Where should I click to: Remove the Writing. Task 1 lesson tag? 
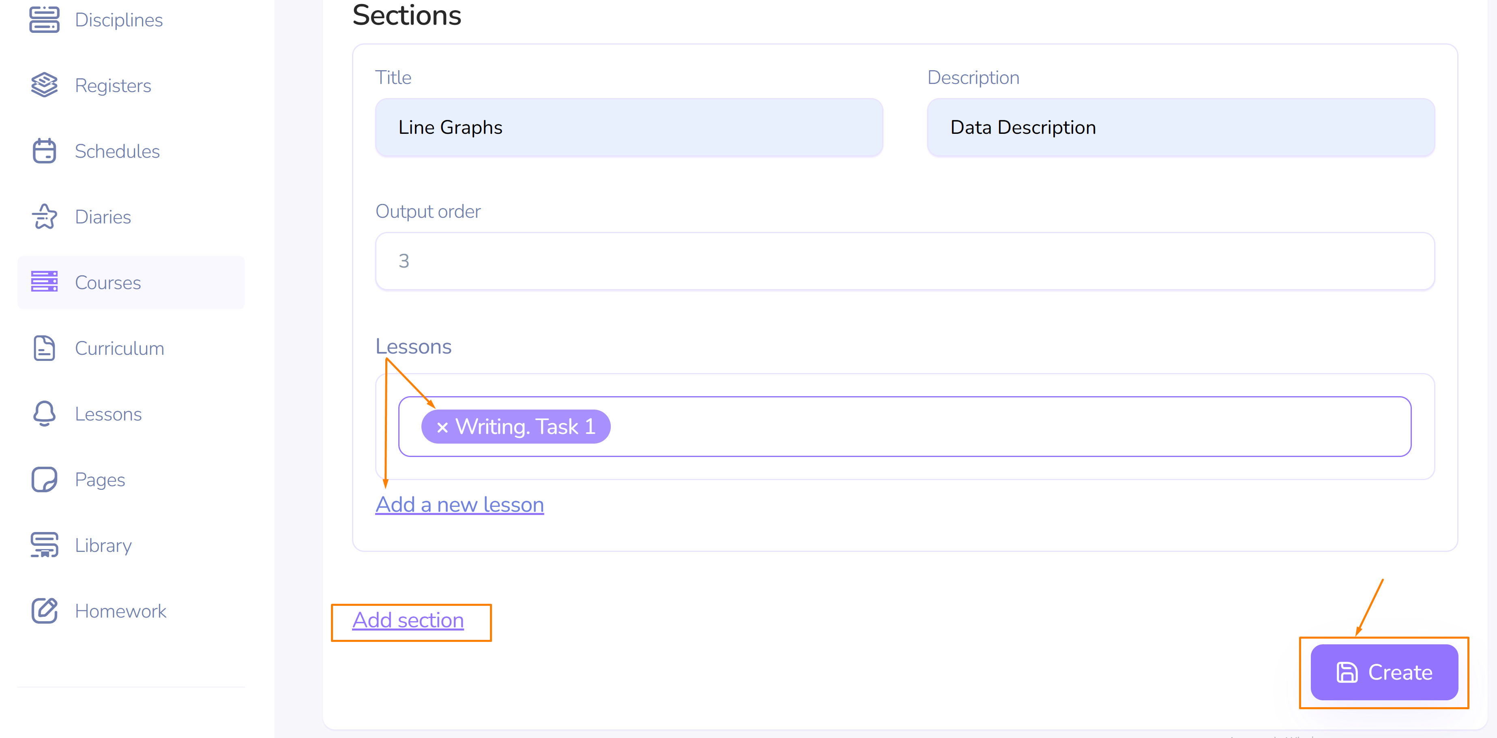coord(442,427)
